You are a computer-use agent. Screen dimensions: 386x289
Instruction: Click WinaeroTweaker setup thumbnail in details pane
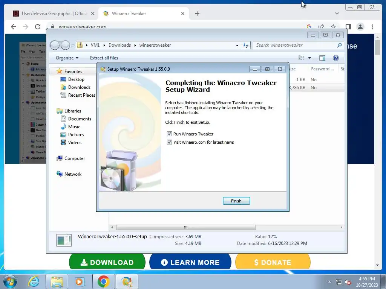[x=64, y=240]
